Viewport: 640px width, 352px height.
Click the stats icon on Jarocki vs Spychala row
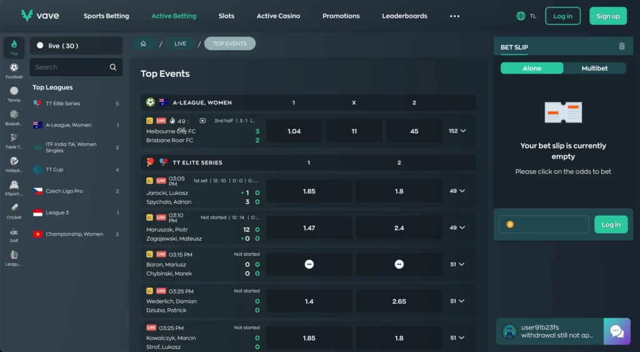149,181
